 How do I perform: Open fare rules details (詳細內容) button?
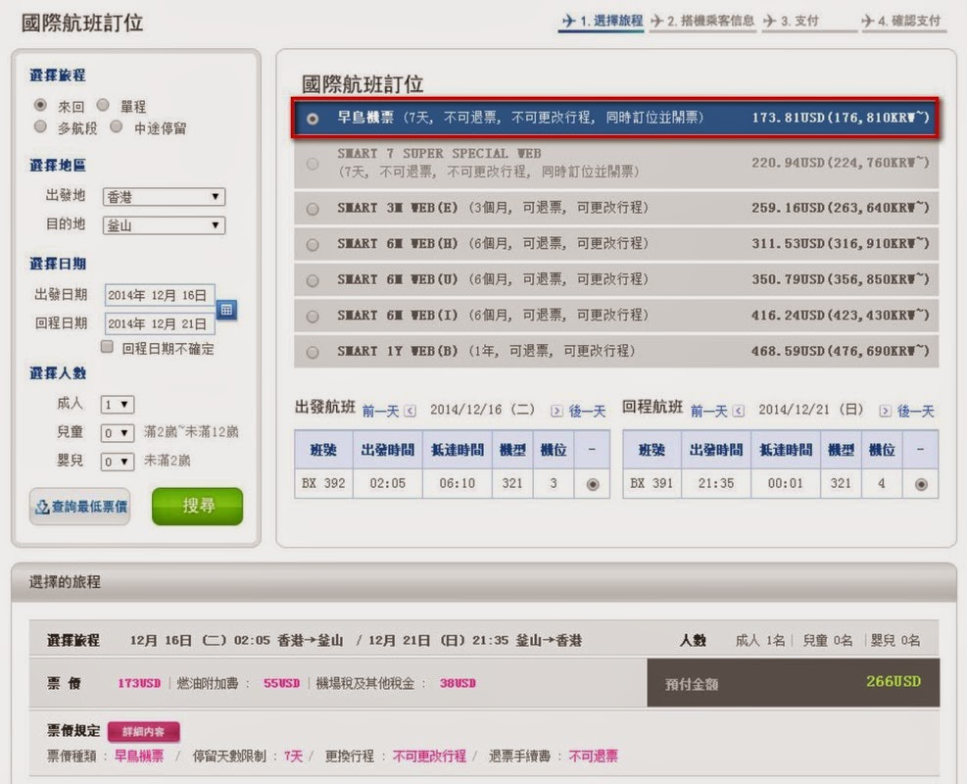click(x=143, y=732)
